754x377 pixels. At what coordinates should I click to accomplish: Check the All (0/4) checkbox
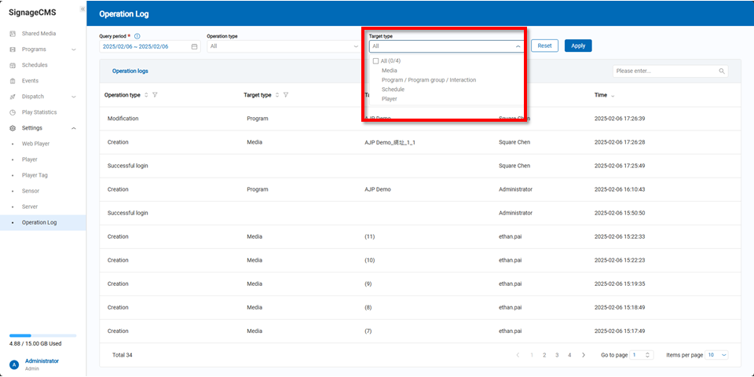tap(375, 61)
